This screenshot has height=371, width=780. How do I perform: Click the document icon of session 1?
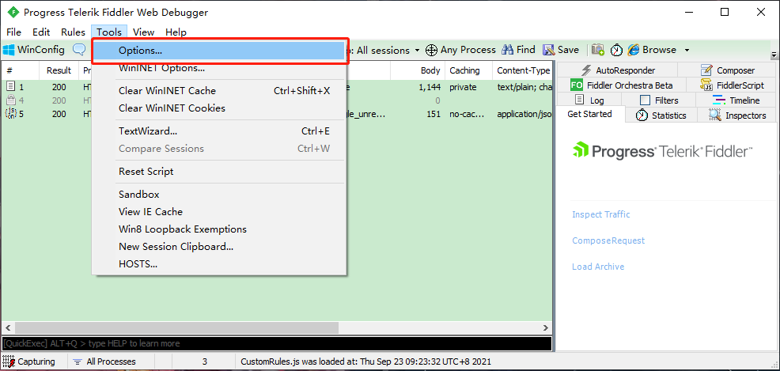click(x=11, y=86)
